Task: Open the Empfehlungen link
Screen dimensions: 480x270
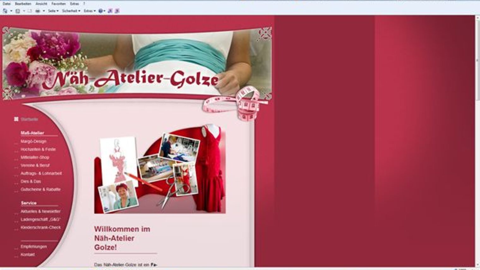Action: (x=33, y=247)
